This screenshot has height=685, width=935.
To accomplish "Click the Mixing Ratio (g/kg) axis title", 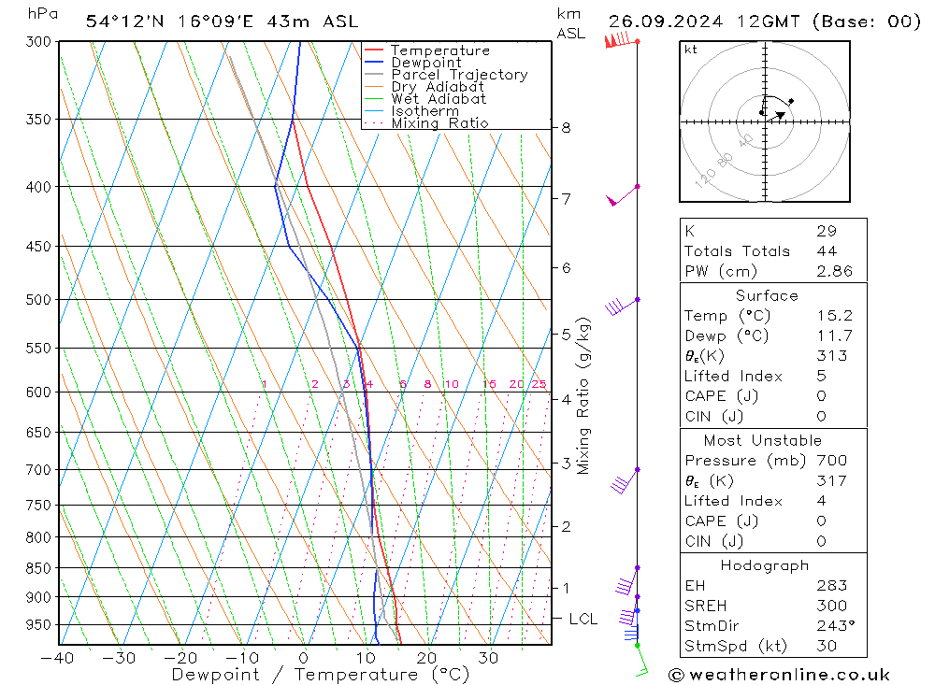I will (583, 396).
